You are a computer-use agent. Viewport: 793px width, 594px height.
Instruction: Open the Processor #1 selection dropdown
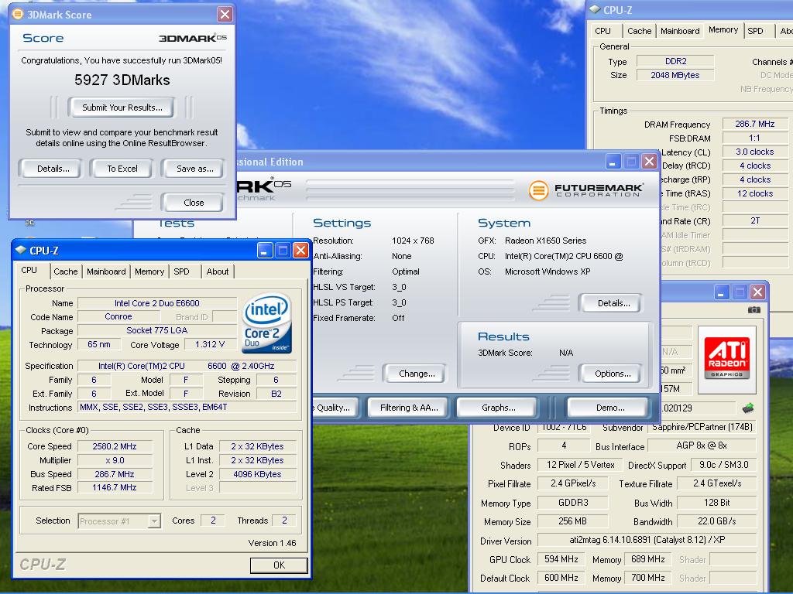click(154, 521)
